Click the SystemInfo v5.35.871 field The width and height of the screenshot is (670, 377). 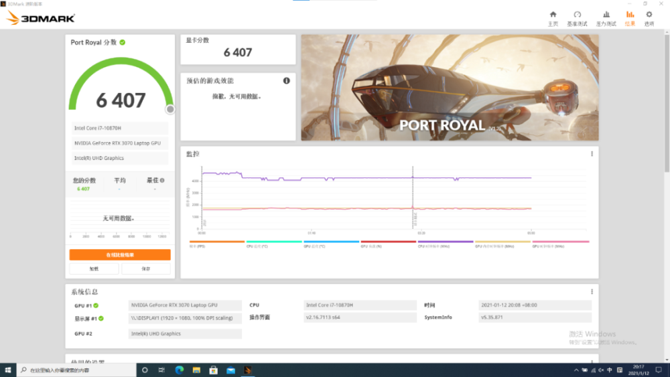tap(535, 317)
